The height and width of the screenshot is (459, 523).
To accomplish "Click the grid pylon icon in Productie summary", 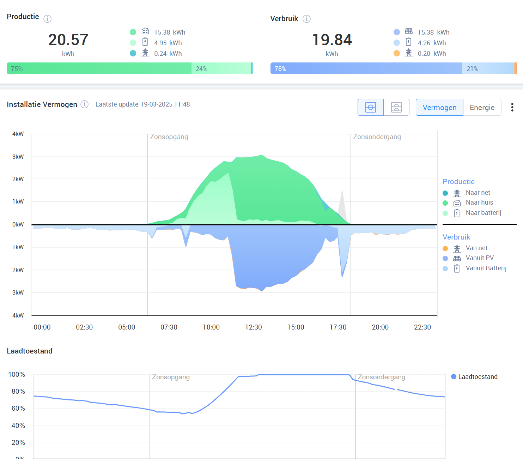I will click(145, 53).
